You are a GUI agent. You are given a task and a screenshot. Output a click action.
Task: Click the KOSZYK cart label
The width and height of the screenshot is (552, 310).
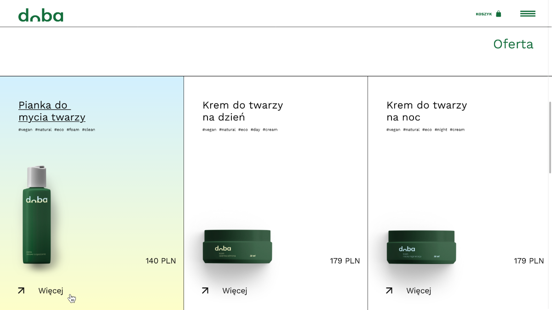(x=483, y=14)
